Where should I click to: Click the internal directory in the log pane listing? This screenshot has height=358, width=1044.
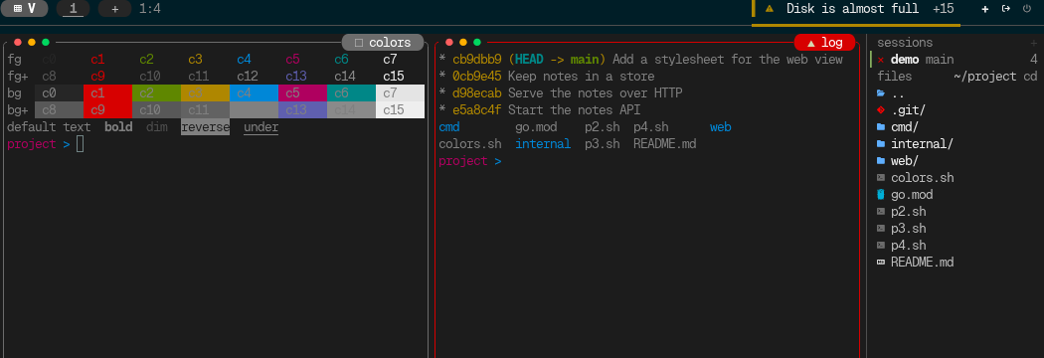pyautogui.click(x=543, y=144)
